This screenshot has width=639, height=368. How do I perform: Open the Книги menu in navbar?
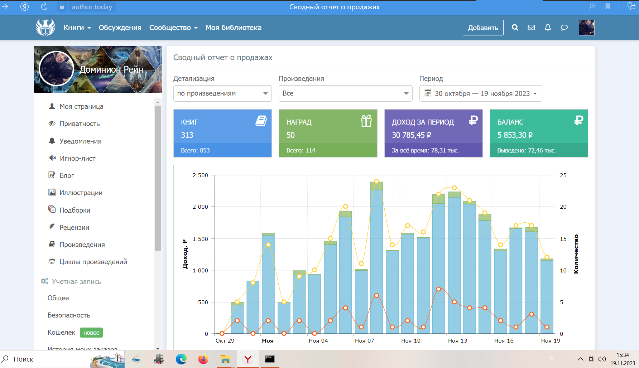77,28
